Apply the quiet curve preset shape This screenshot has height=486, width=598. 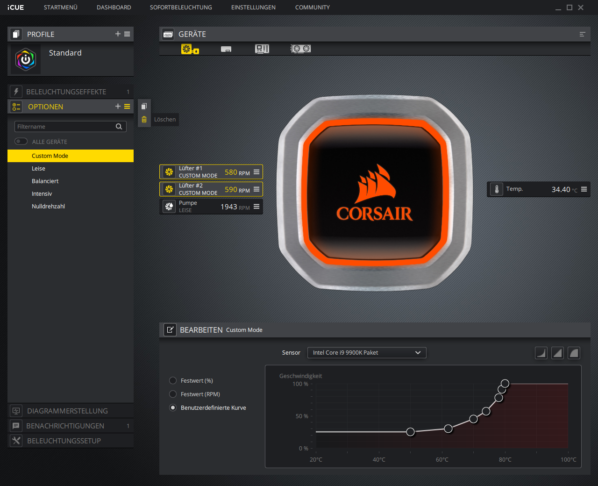pyautogui.click(x=541, y=353)
